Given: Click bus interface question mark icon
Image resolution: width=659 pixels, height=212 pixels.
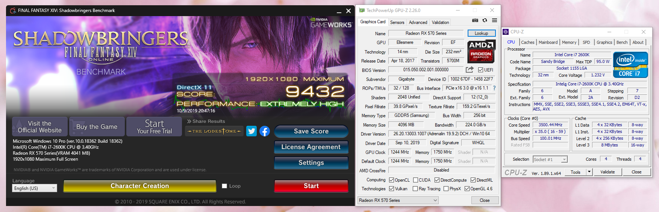Looking at the screenshot, I should (x=494, y=88).
